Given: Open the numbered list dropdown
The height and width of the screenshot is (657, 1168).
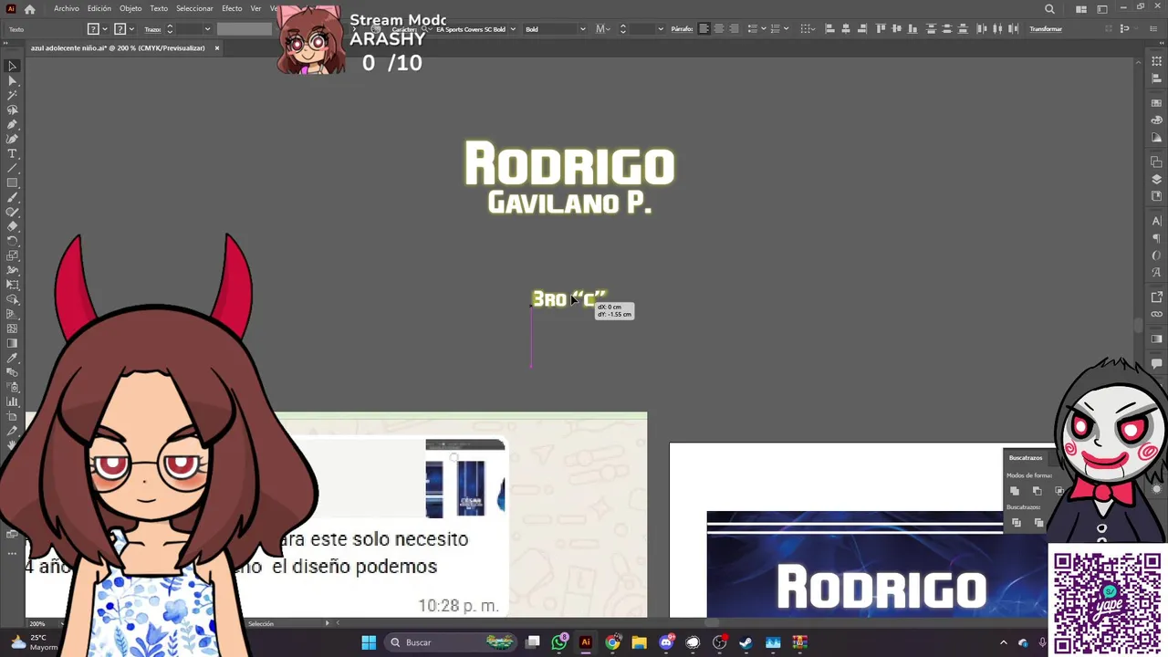Looking at the screenshot, I should 786,29.
